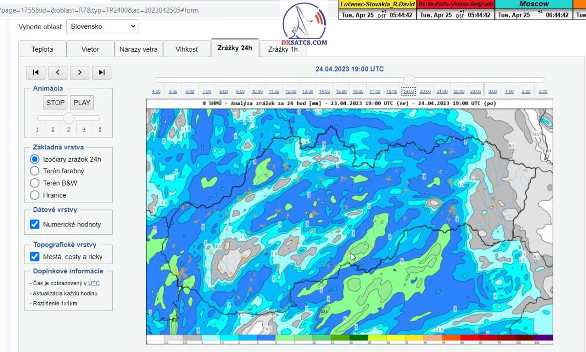Select Izočiary zrážok 24h base layer
This screenshot has width=586, height=352.
tap(35, 159)
